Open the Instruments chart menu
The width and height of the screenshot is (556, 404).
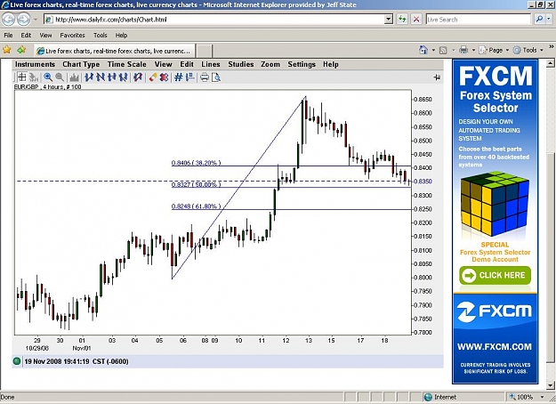pos(35,64)
